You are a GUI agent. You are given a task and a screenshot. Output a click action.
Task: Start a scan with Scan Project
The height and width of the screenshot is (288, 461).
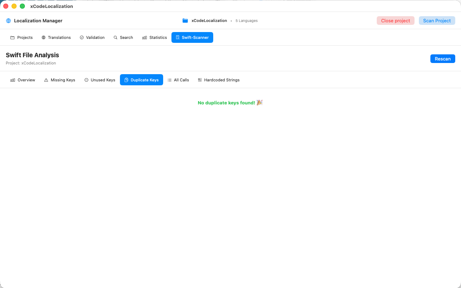[437, 21]
